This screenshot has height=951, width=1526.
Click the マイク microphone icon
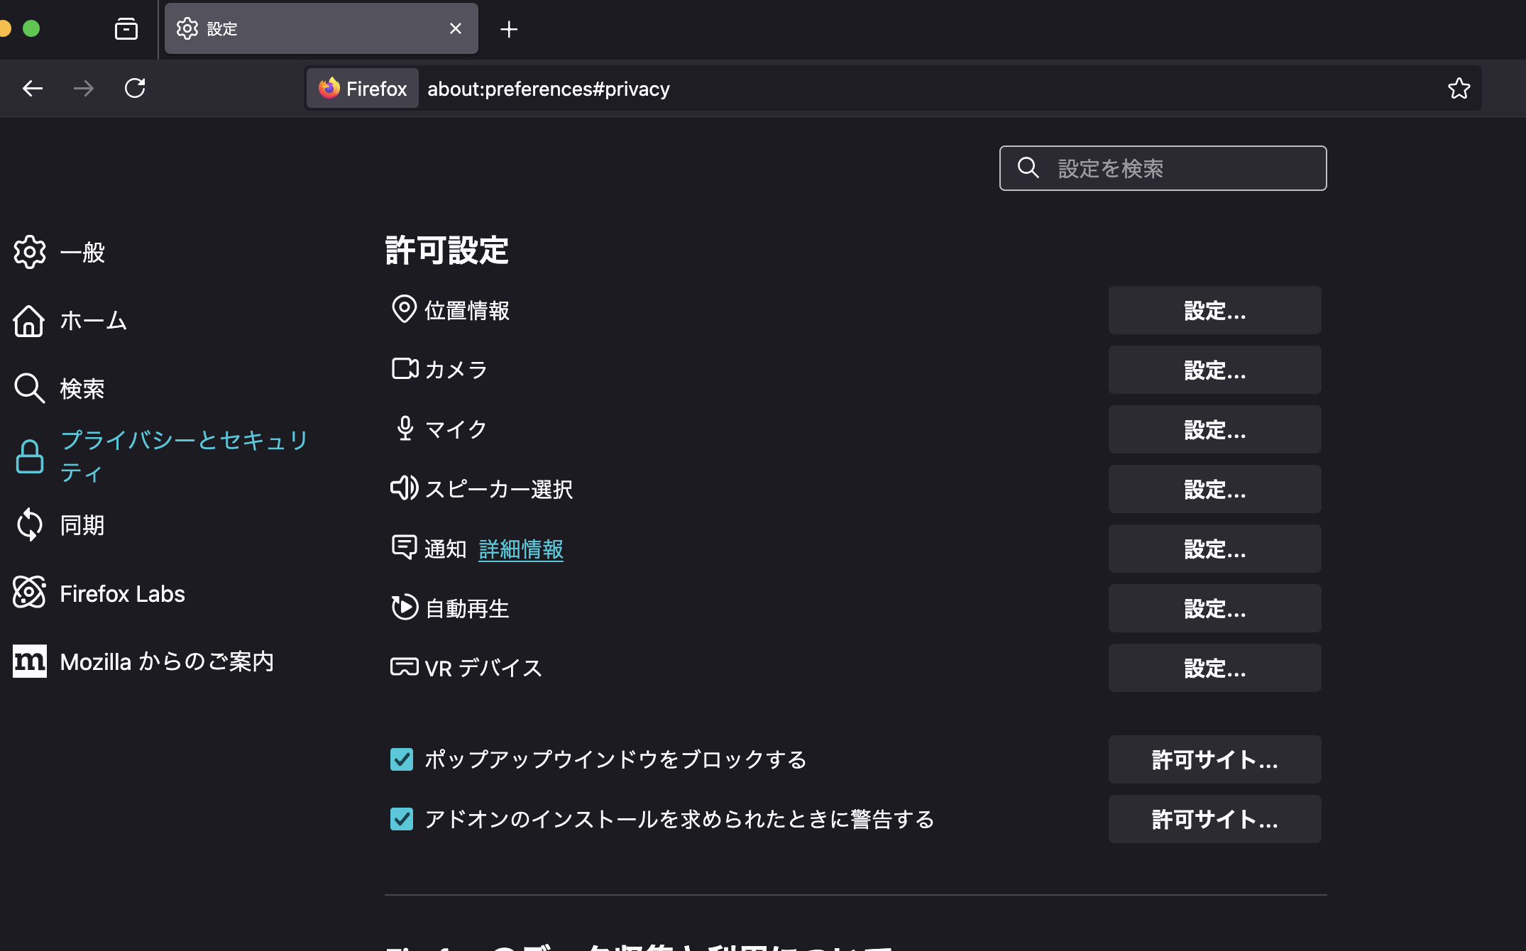[405, 429]
